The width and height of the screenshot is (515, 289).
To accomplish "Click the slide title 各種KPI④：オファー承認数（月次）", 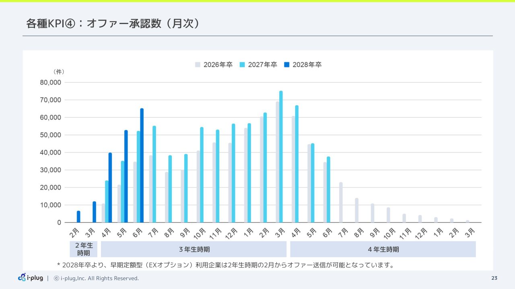I will [x=113, y=24].
